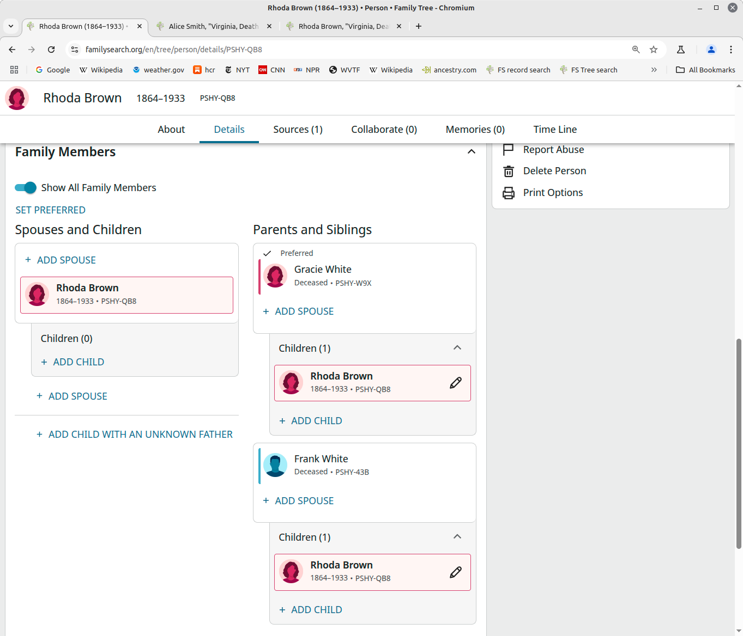Screen dimensions: 743x636
Task: Open the tab search dropdown arrow
Action: pyautogui.click(x=11, y=26)
